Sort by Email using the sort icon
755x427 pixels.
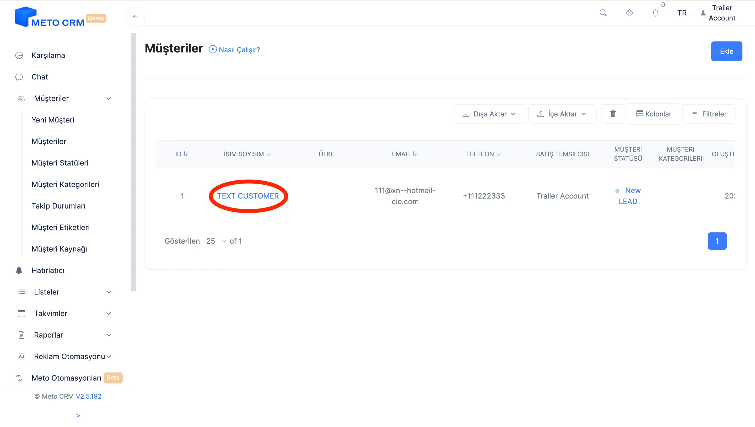[415, 154]
